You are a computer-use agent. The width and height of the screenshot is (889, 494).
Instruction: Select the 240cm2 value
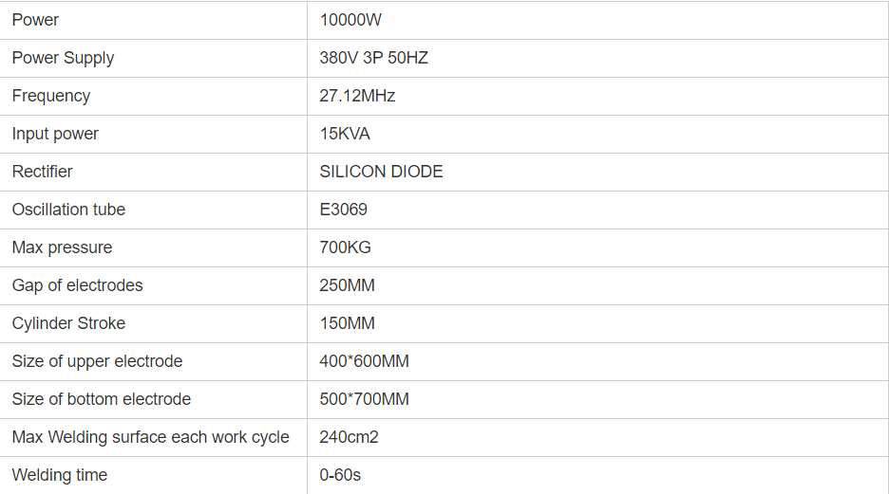tap(350, 437)
